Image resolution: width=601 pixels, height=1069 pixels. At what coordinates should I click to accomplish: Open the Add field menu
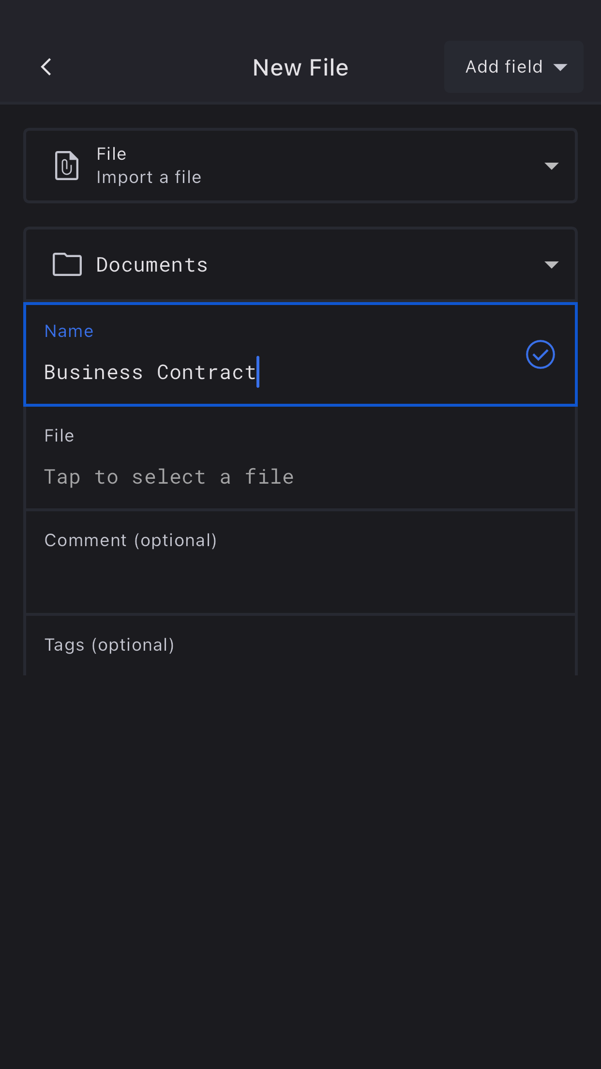(514, 67)
